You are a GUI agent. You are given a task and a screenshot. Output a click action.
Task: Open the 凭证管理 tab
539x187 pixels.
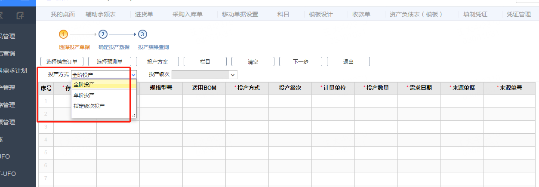[x=519, y=14]
